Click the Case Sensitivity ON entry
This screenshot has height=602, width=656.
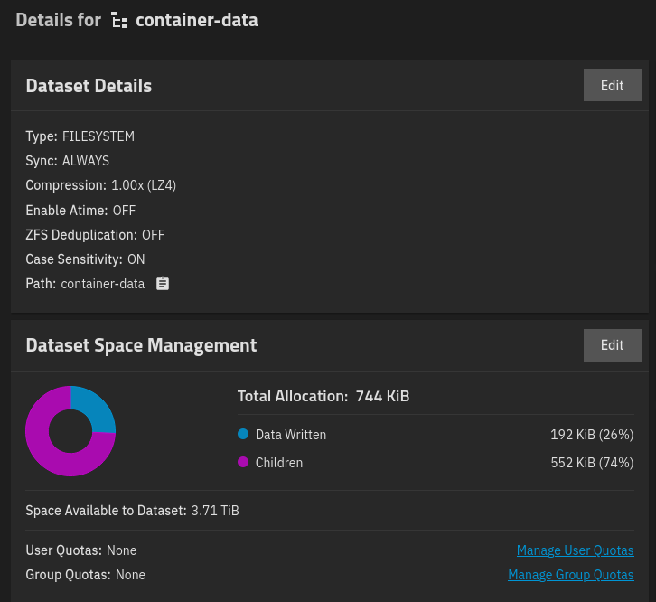click(85, 259)
